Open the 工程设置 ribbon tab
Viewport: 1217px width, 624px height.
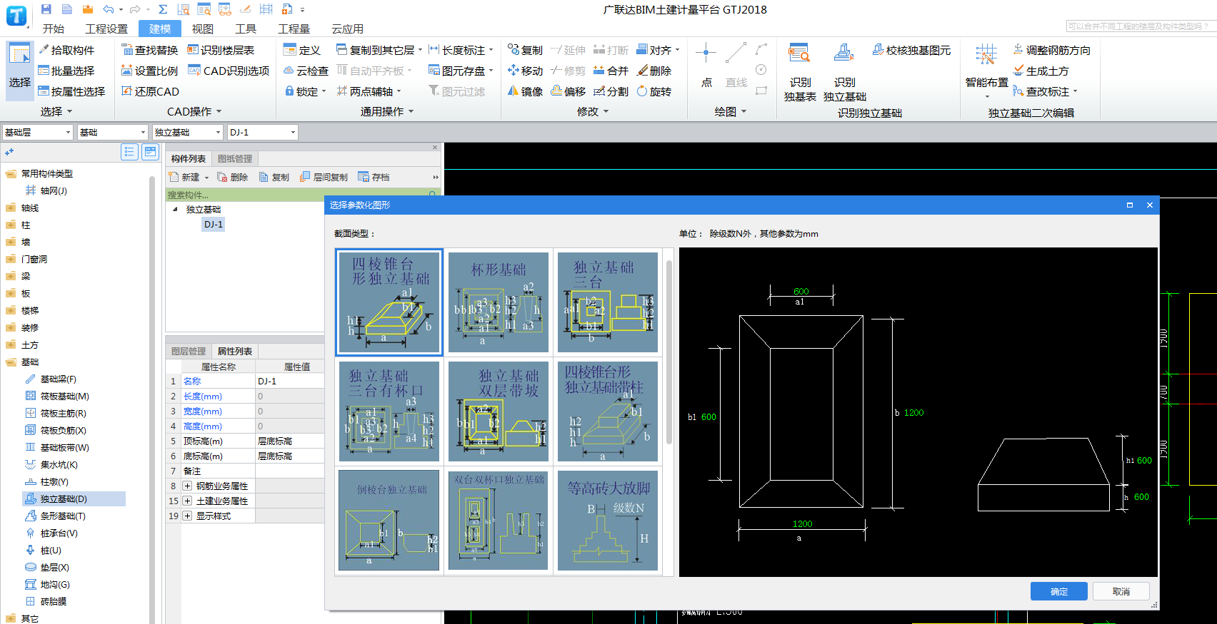coord(106,29)
